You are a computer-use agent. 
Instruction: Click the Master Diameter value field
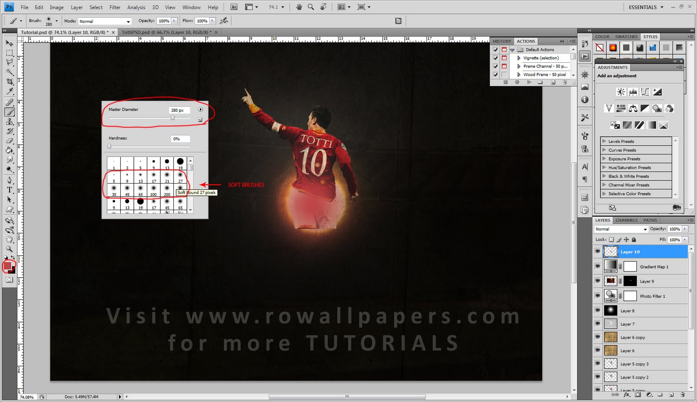[179, 110]
